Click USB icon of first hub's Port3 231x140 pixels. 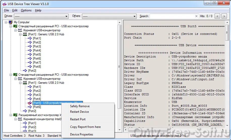[30, 46]
